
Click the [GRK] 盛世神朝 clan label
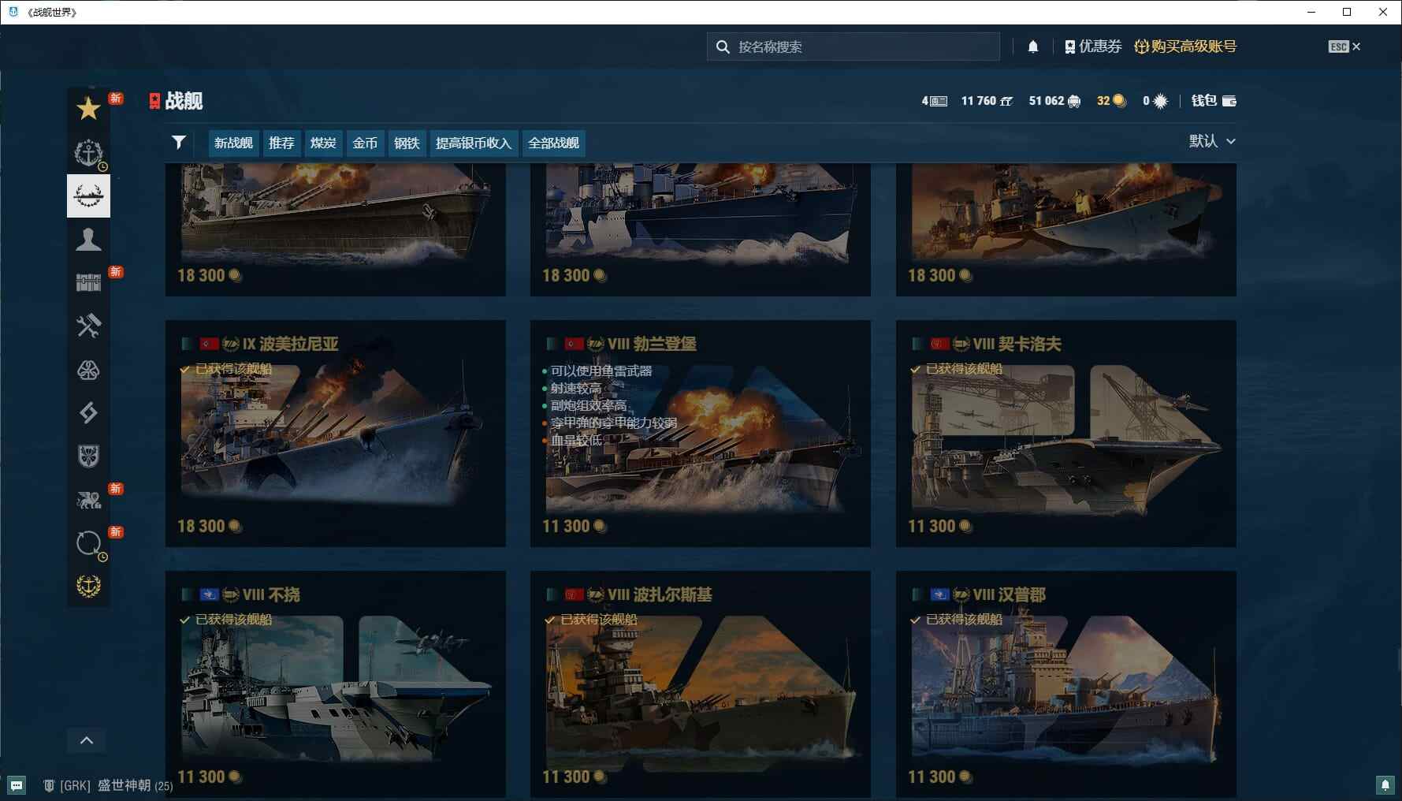point(108,785)
